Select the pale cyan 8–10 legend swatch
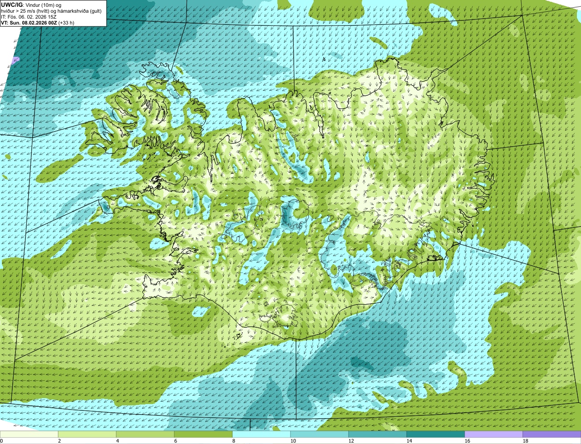The image size is (581, 444). pyautogui.click(x=261, y=434)
